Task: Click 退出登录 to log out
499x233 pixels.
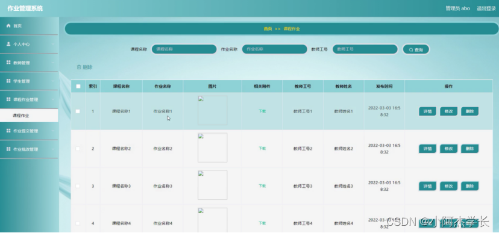Action: (x=486, y=8)
